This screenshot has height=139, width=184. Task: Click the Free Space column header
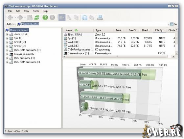coord(133,30)
